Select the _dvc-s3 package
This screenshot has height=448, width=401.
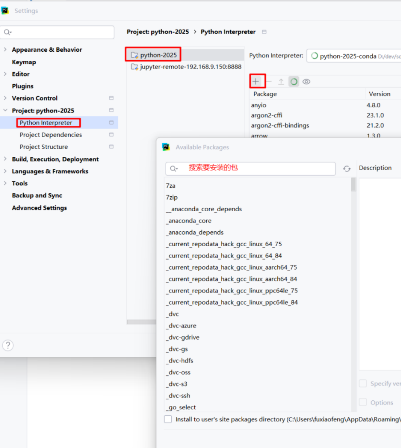[x=258, y=384]
